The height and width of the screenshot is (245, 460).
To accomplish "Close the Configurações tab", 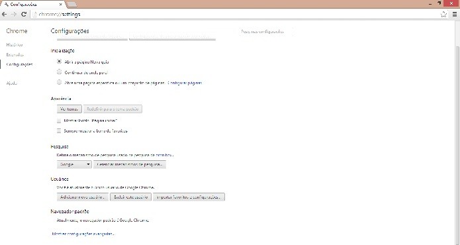I will 61,5.
